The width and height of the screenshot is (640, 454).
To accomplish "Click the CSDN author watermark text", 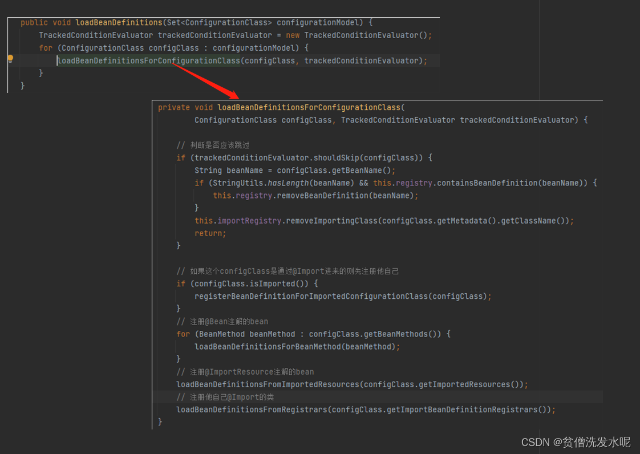I will (x=576, y=442).
